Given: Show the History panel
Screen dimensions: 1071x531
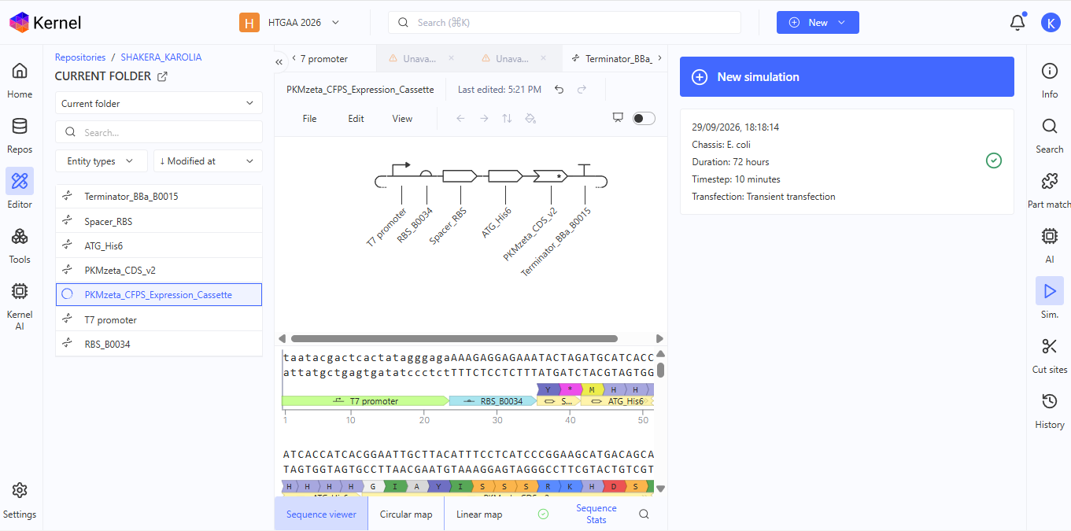Looking at the screenshot, I should point(1050,411).
